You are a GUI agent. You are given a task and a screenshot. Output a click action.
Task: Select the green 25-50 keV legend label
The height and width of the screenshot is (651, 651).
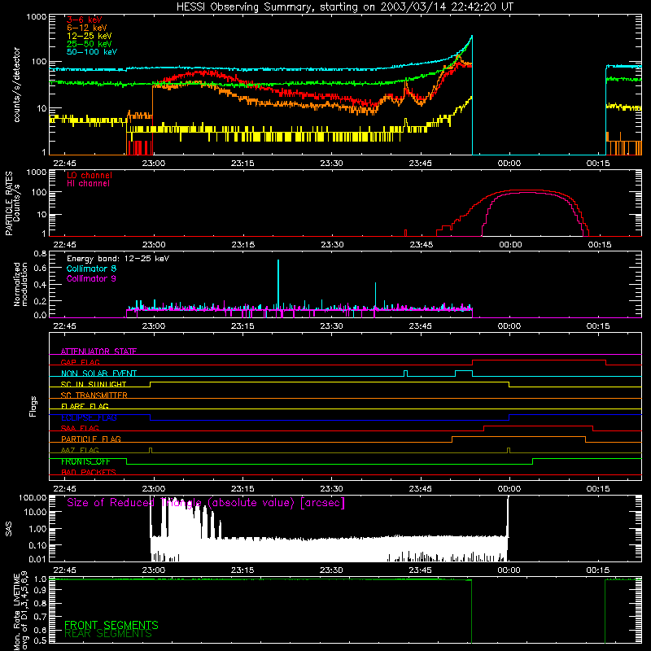click(x=90, y=44)
